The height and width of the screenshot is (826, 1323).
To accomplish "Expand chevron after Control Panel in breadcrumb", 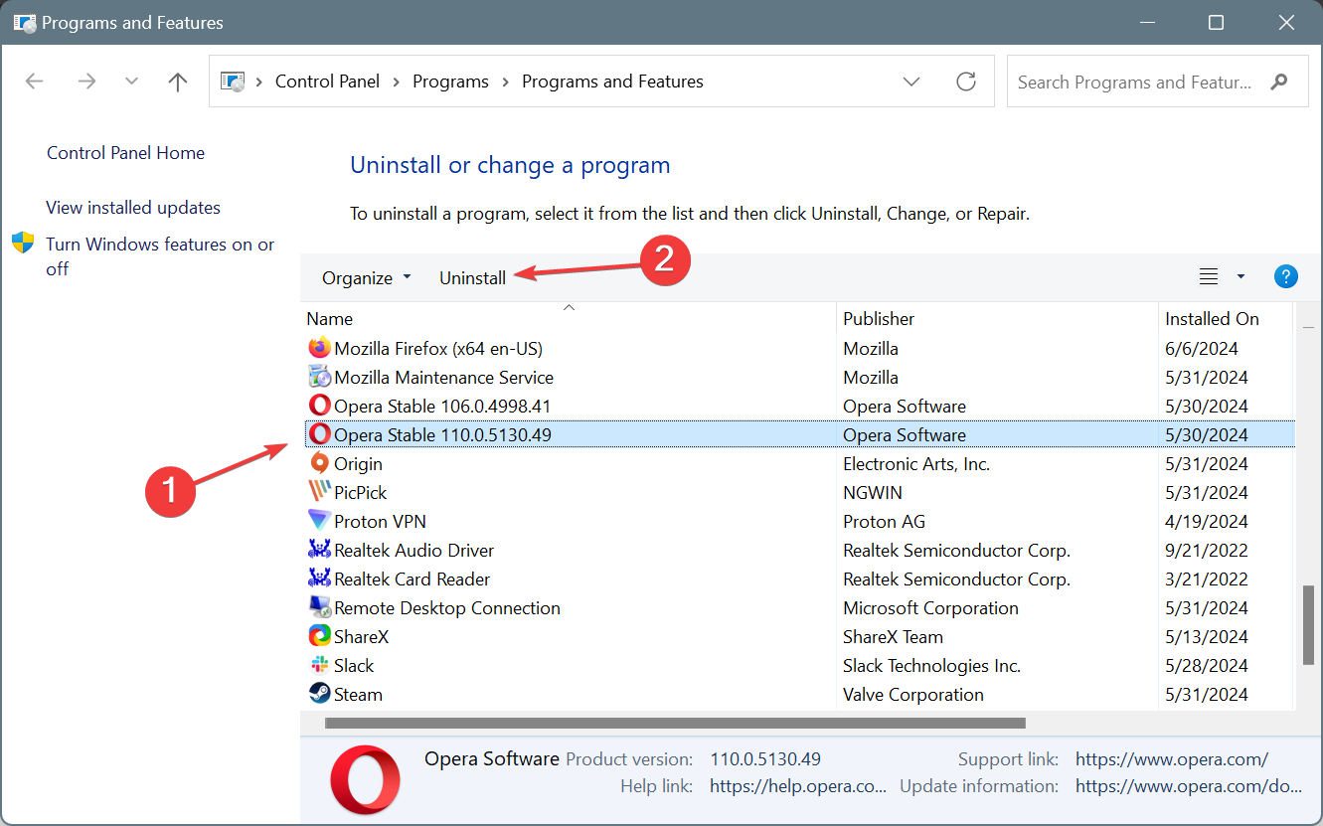I will pyautogui.click(x=397, y=82).
